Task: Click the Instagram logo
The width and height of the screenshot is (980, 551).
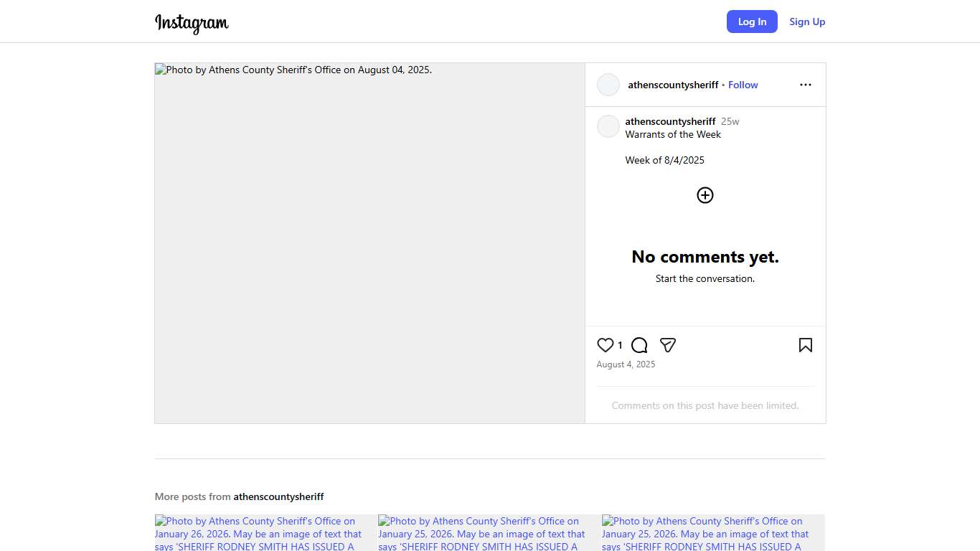Action: point(192,23)
